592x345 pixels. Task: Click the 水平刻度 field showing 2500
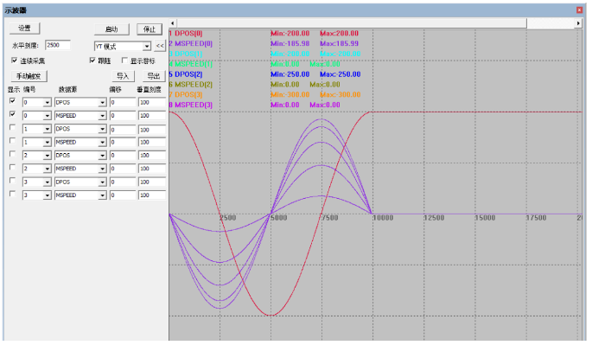[58, 45]
